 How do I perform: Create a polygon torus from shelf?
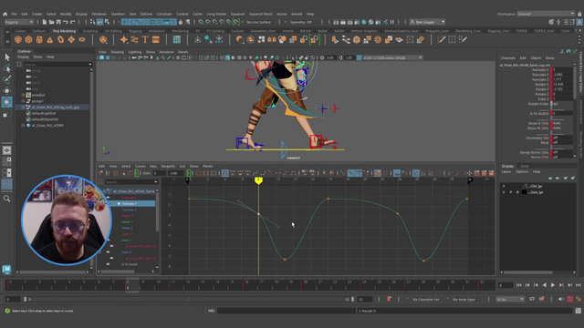[x=60, y=39]
